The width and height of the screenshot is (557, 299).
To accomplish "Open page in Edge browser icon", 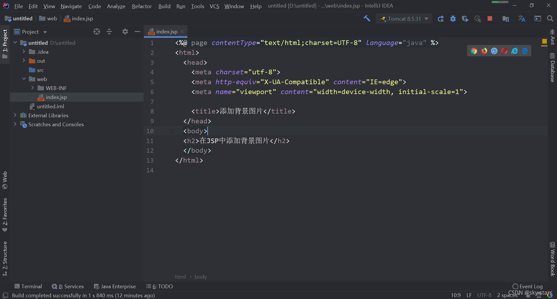I will [525, 51].
